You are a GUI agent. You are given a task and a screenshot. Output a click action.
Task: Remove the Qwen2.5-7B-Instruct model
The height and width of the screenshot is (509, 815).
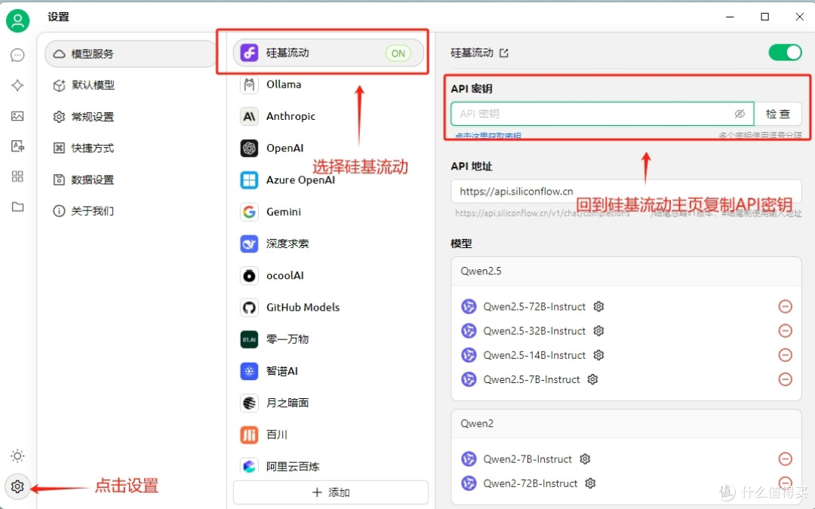[x=786, y=379]
